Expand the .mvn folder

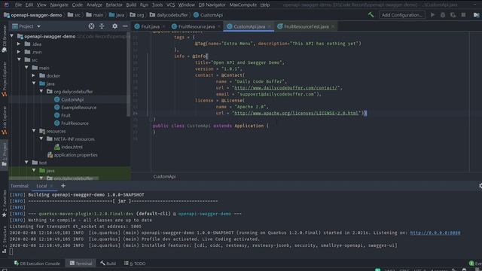tap(19, 52)
